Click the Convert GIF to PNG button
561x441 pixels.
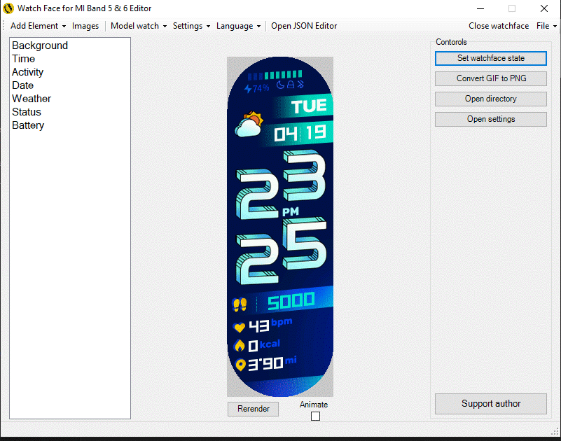[490, 78]
